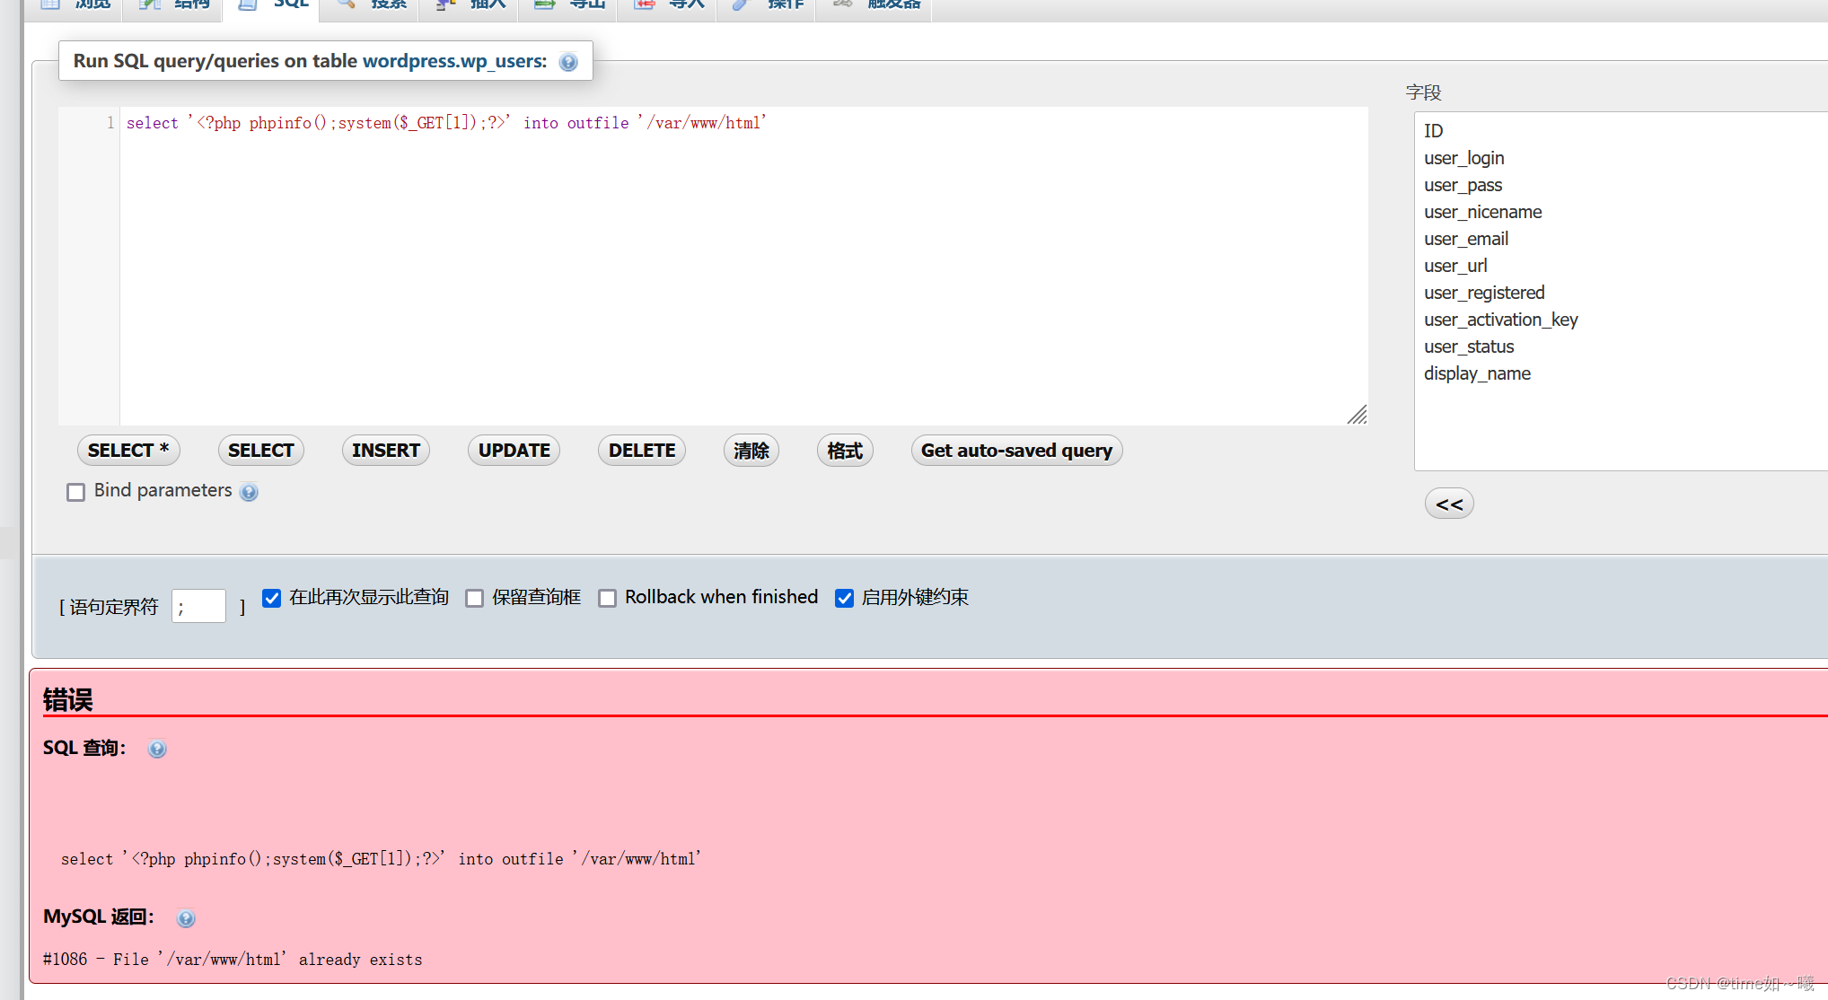This screenshot has height=1000, width=1828.
Task: Select display_name in the field list
Action: [x=1621, y=373]
